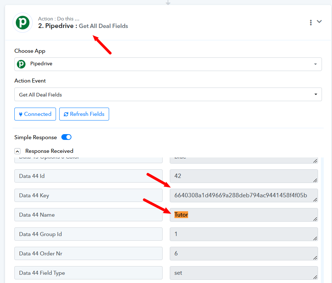
Task: Click the Field Type value set
Action: (244, 273)
